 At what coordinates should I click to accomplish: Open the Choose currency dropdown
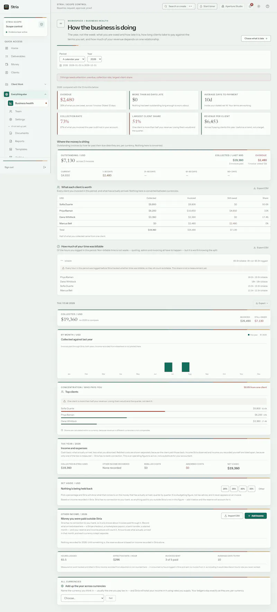(x=82, y=598)
